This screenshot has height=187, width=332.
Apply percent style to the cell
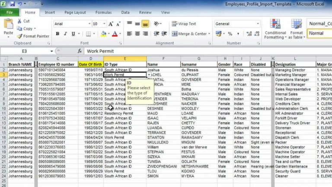click(x=230, y=34)
